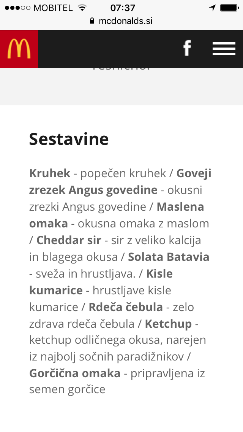Tap the MOBITEL carrier label

(53, 8)
